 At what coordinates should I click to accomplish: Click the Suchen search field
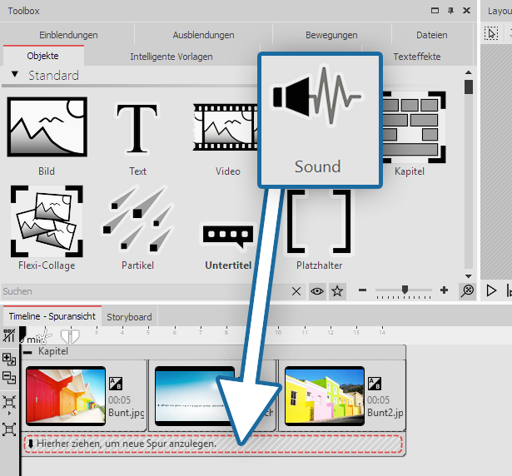coord(142,291)
